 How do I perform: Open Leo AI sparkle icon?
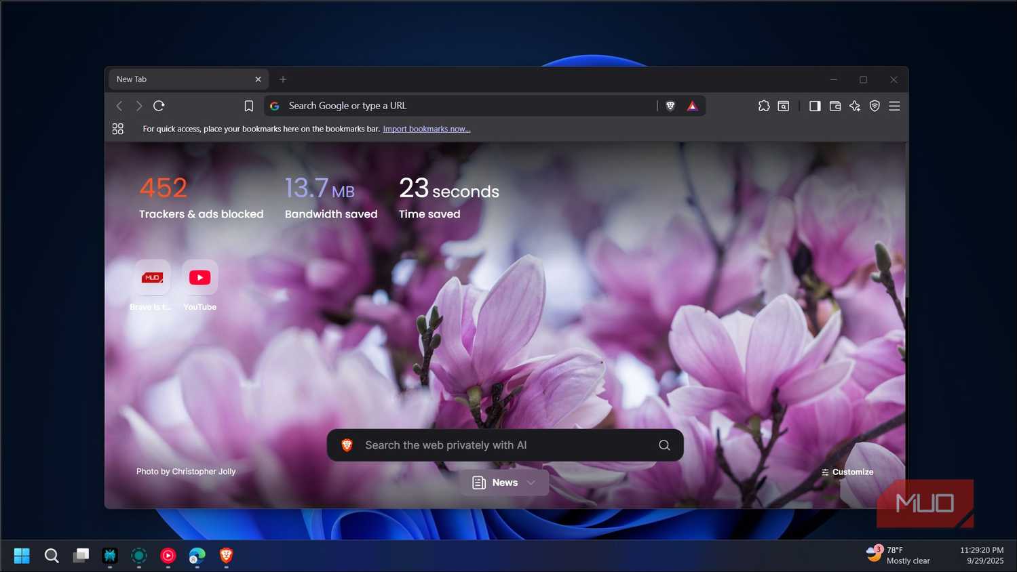pyautogui.click(x=855, y=106)
